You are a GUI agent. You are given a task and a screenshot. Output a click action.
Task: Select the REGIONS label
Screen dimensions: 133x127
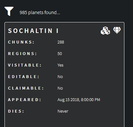point(22,54)
